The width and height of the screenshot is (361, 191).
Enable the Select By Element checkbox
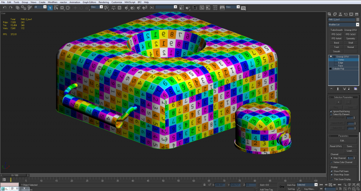[331, 114]
